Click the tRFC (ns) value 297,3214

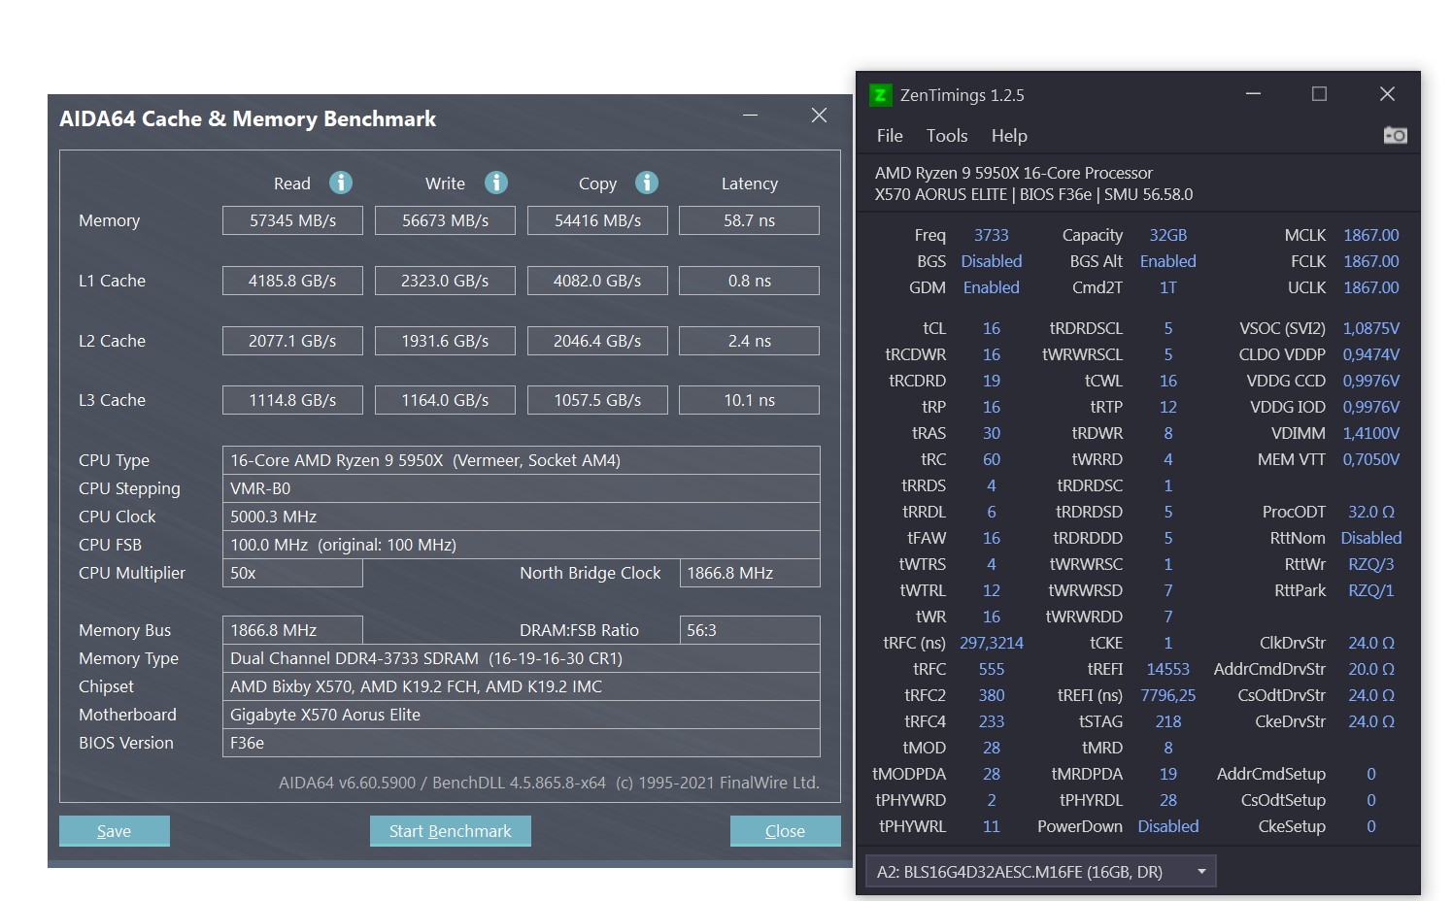[991, 643]
